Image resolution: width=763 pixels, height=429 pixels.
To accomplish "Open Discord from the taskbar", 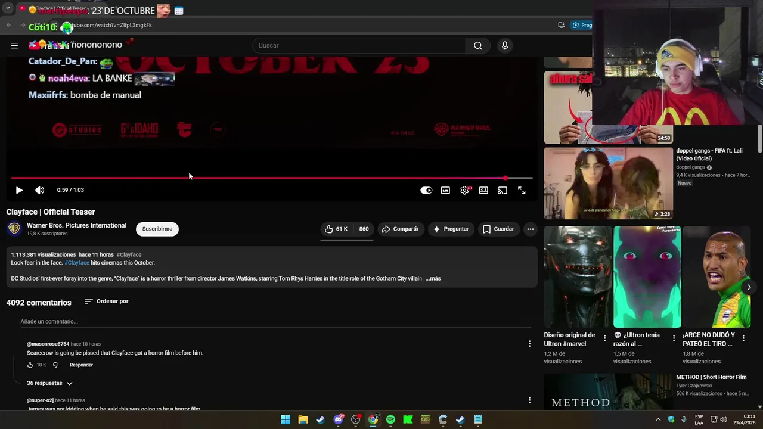I will pyautogui.click(x=338, y=419).
